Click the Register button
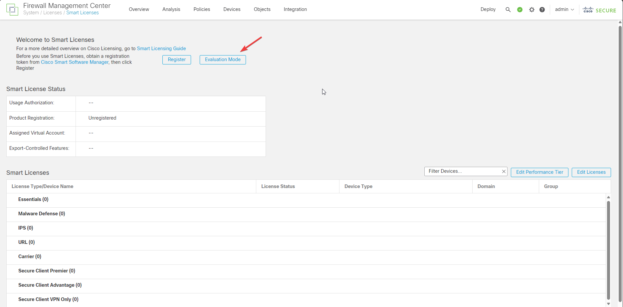Image resolution: width=623 pixels, height=307 pixels. pos(177,60)
